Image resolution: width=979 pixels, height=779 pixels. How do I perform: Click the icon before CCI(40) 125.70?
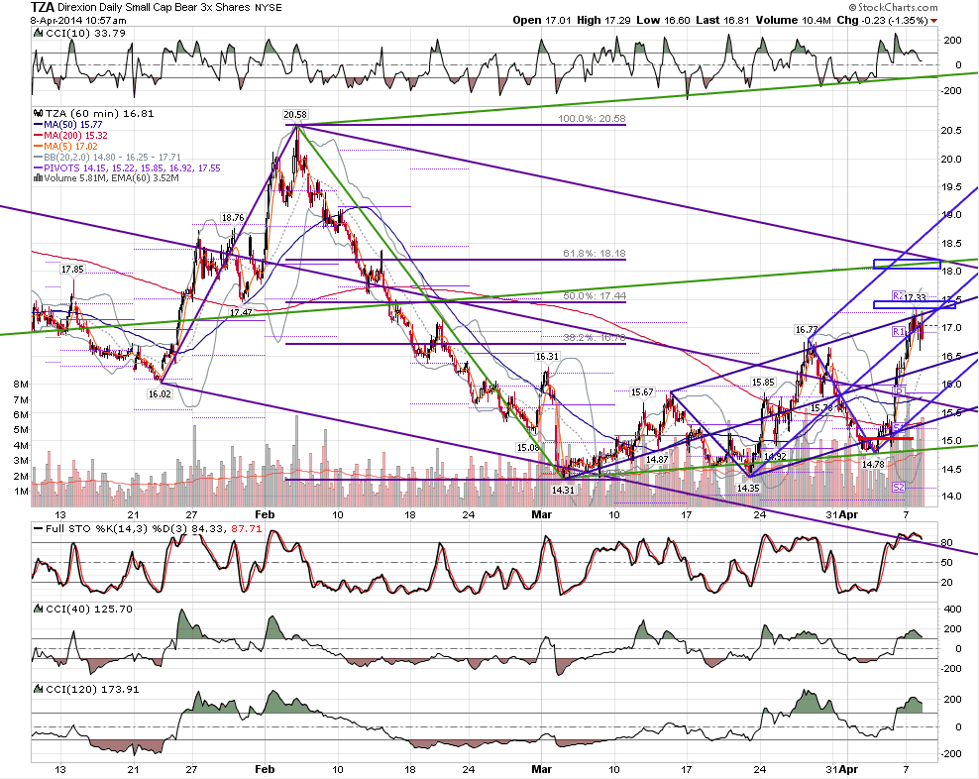pyautogui.click(x=38, y=610)
